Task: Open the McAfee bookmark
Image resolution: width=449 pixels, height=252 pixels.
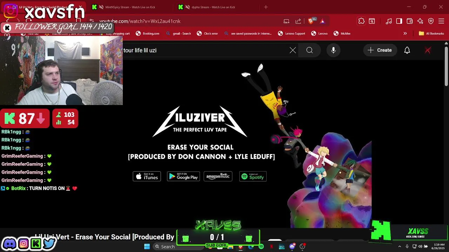Action: click(x=342, y=34)
